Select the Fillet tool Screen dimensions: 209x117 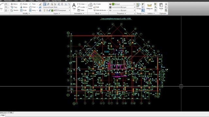[x=33, y=7]
